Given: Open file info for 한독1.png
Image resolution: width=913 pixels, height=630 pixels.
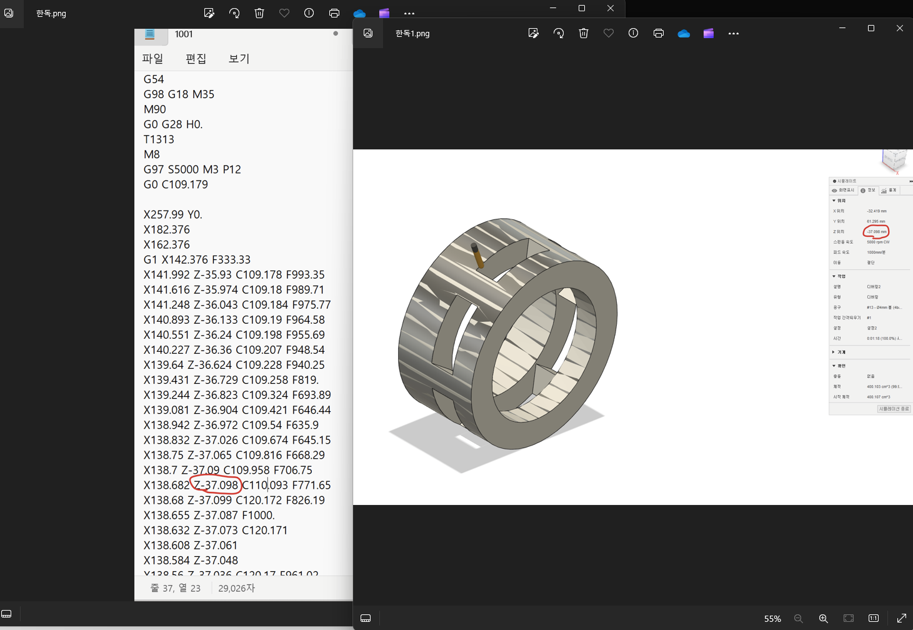Looking at the screenshot, I should click(633, 33).
